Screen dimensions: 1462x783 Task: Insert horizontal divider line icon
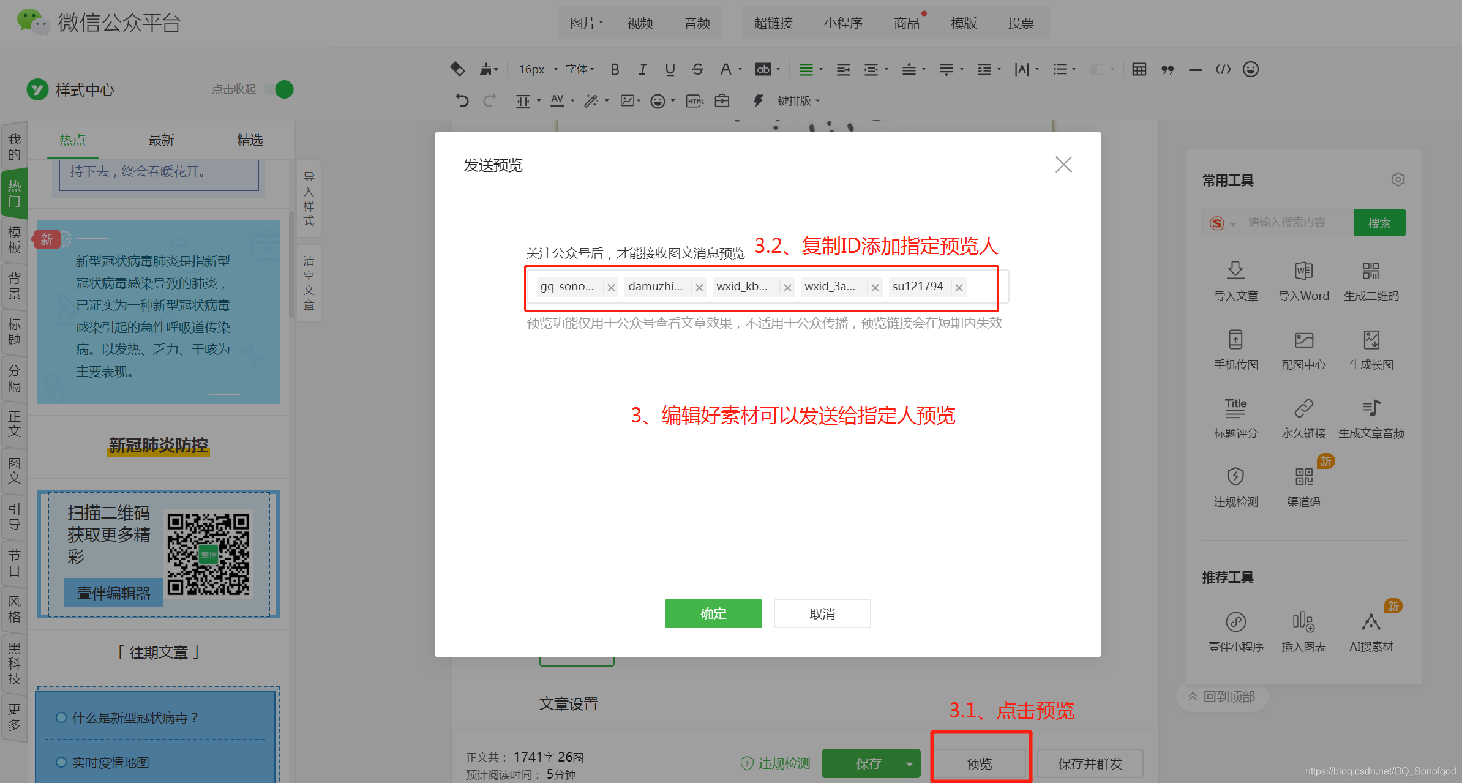tap(1195, 69)
